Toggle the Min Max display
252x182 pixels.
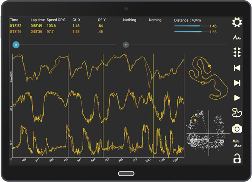[x=237, y=143]
